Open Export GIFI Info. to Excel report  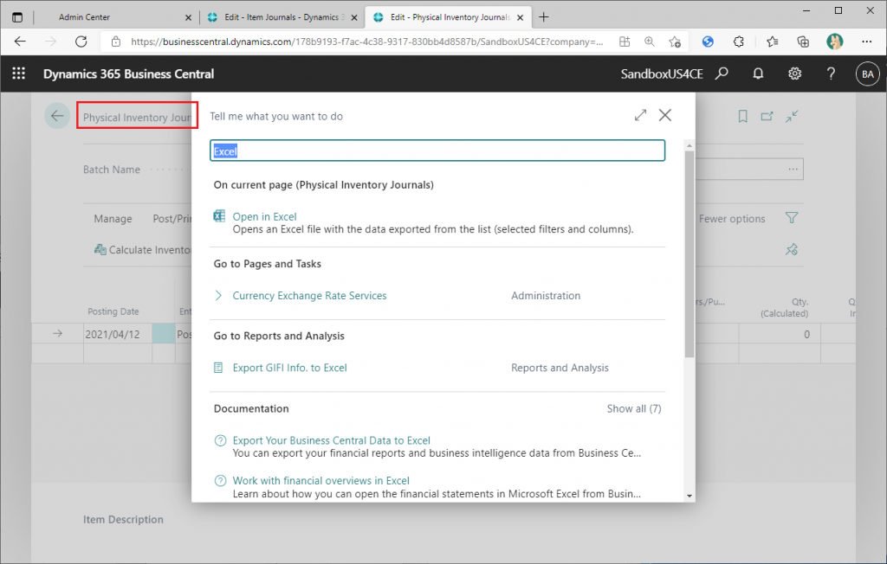click(x=289, y=368)
